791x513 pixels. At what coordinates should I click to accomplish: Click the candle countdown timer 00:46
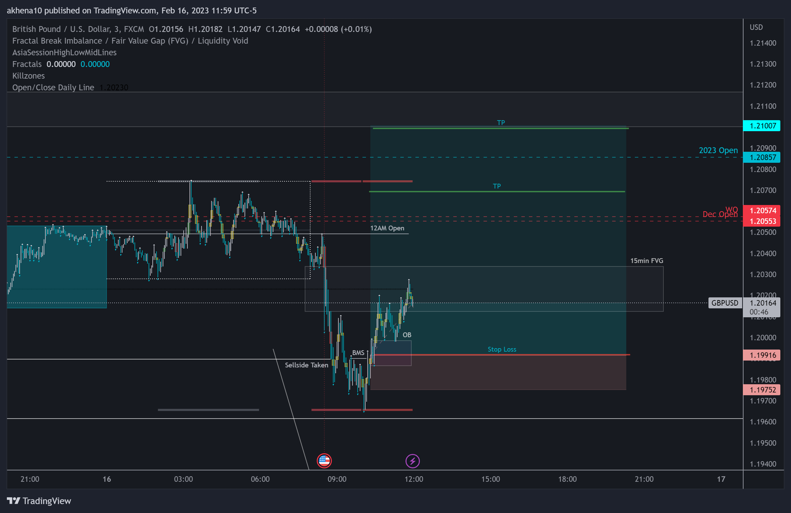click(759, 312)
